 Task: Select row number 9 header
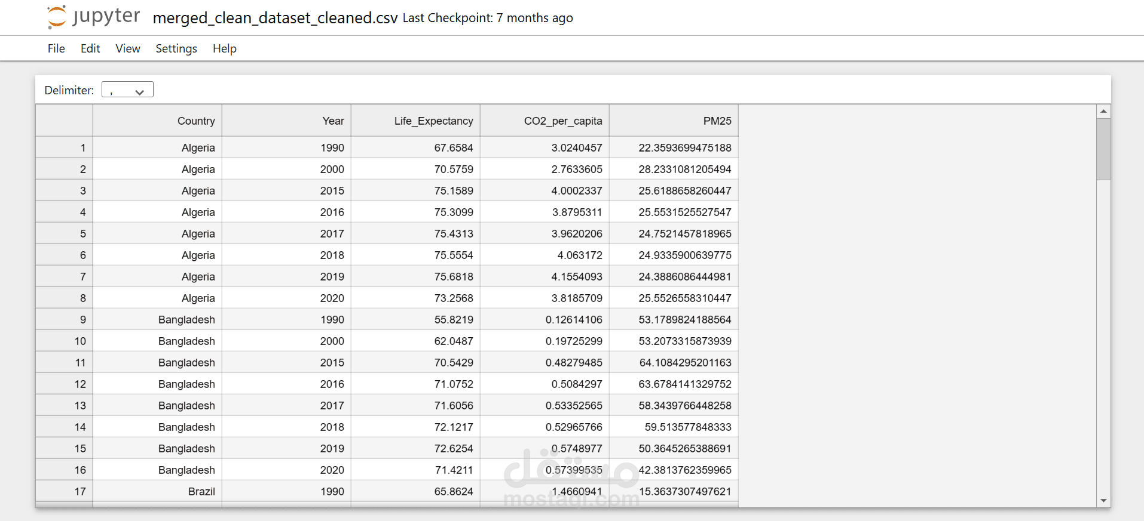64,319
